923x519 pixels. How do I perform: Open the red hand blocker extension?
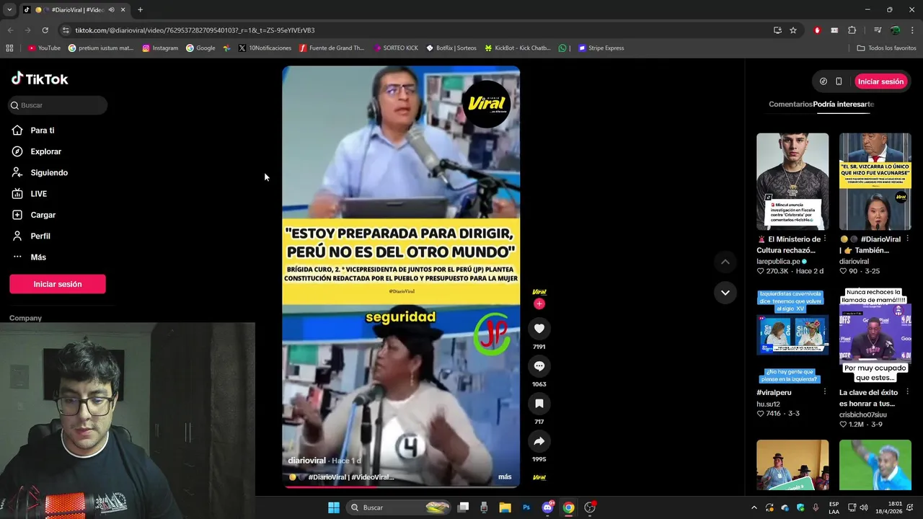(x=817, y=30)
